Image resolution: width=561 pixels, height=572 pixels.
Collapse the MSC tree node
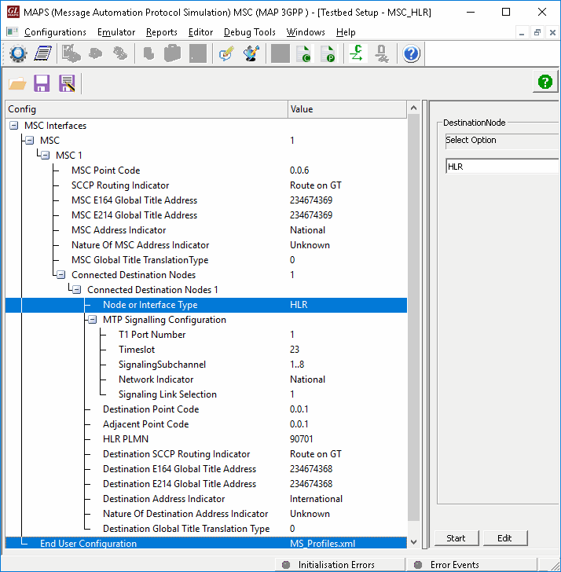pyautogui.click(x=30, y=141)
